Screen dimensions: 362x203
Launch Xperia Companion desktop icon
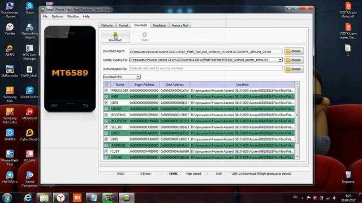pyautogui.click(x=29, y=179)
